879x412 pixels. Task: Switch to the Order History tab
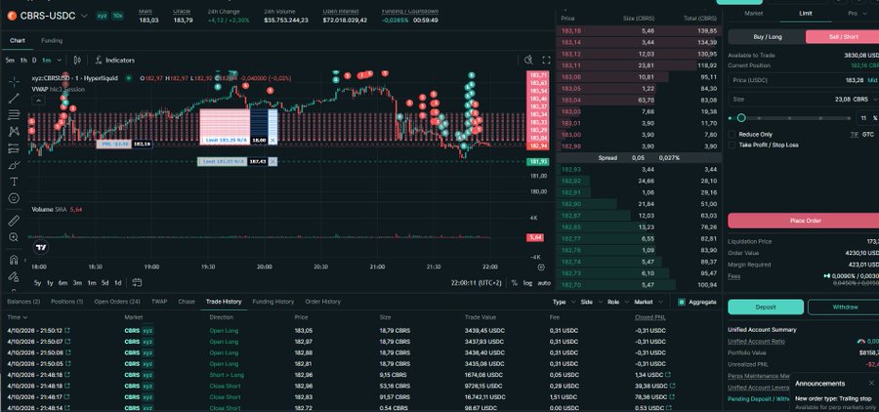pos(322,302)
